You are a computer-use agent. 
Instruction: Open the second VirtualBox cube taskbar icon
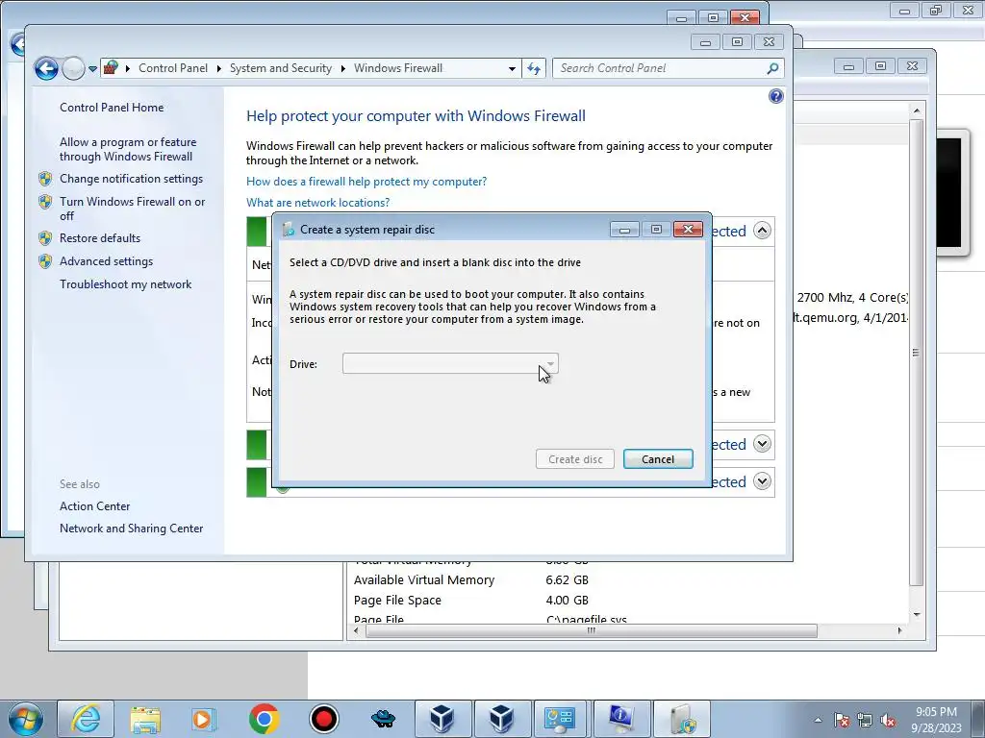point(501,719)
